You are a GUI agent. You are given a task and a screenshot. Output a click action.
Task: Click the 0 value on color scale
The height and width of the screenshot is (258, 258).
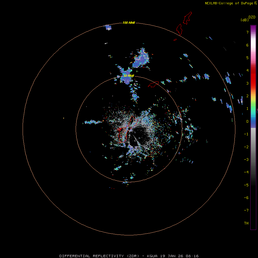click(247, 122)
